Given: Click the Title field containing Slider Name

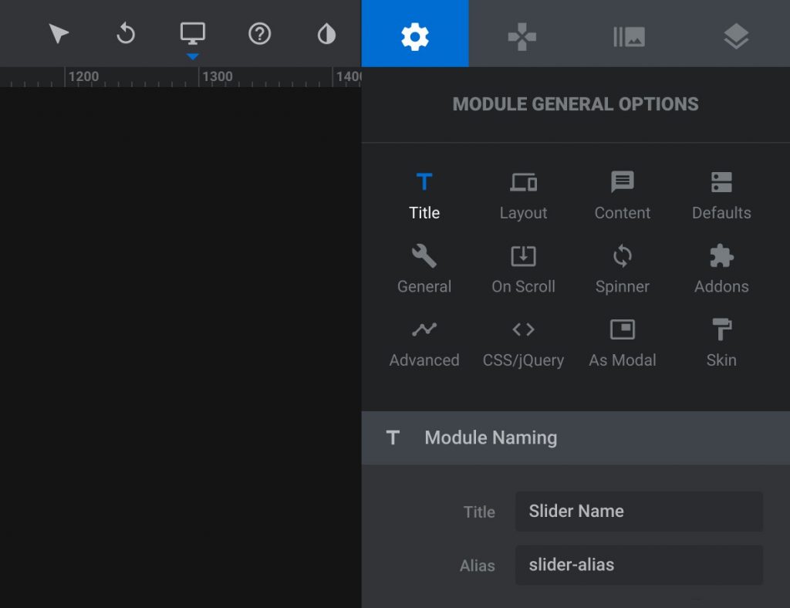Looking at the screenshot, I should (x=639, y=512).
